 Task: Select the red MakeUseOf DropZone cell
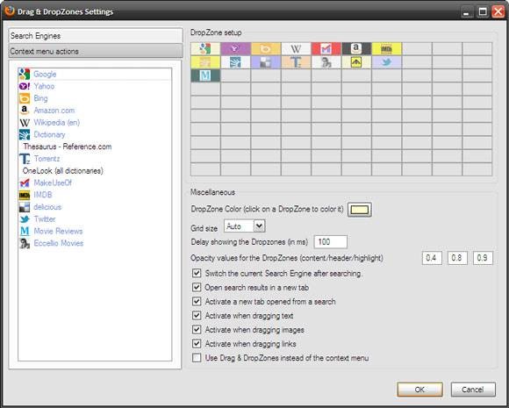[x=326, y=48]
